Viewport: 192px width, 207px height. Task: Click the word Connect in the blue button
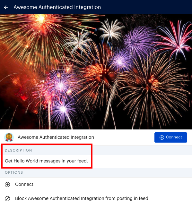click(174, 137)
